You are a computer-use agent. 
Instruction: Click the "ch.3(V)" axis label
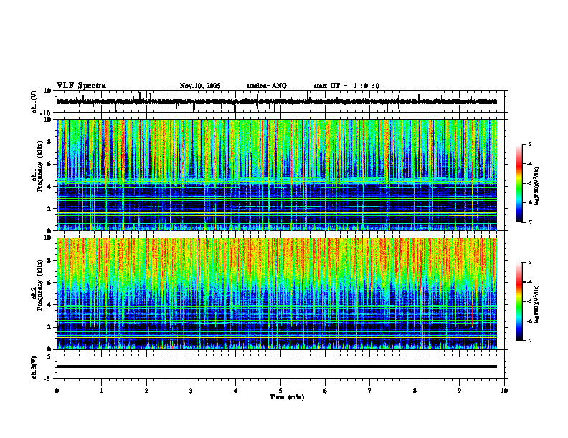(34, 367)
